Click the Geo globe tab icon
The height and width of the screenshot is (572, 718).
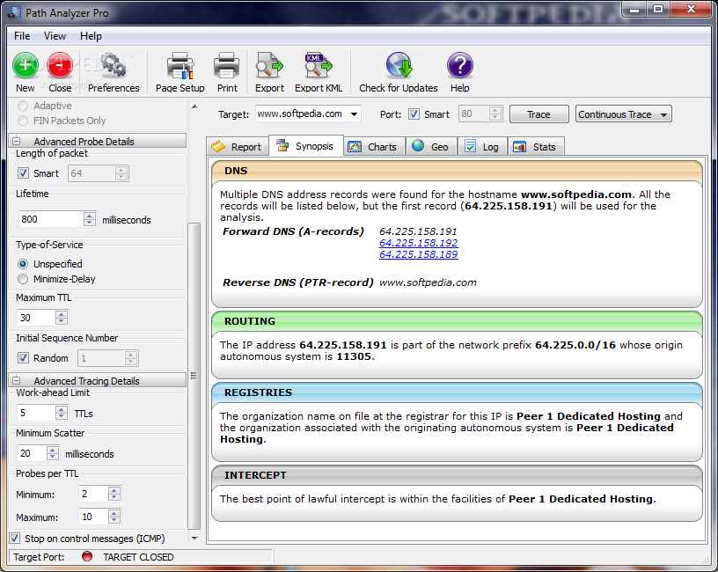(418, 145)
